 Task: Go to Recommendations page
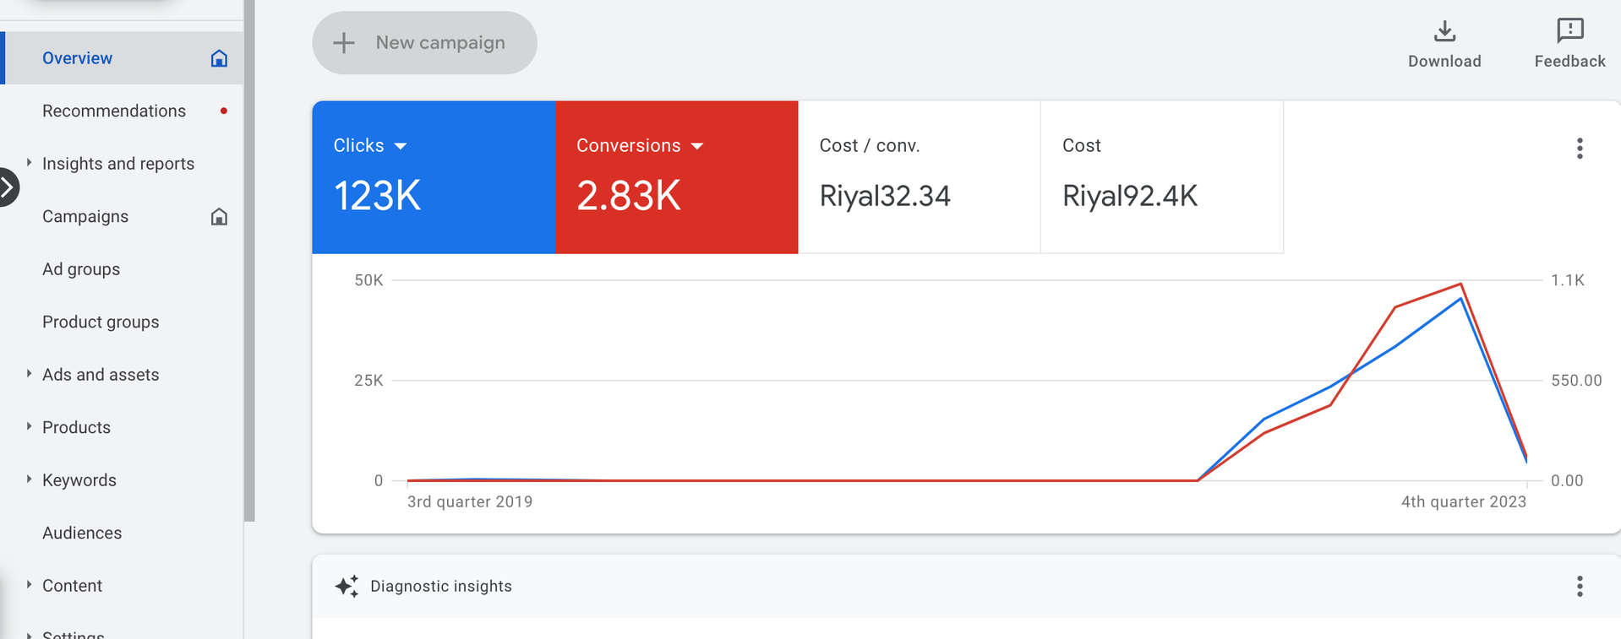[114, 111]
